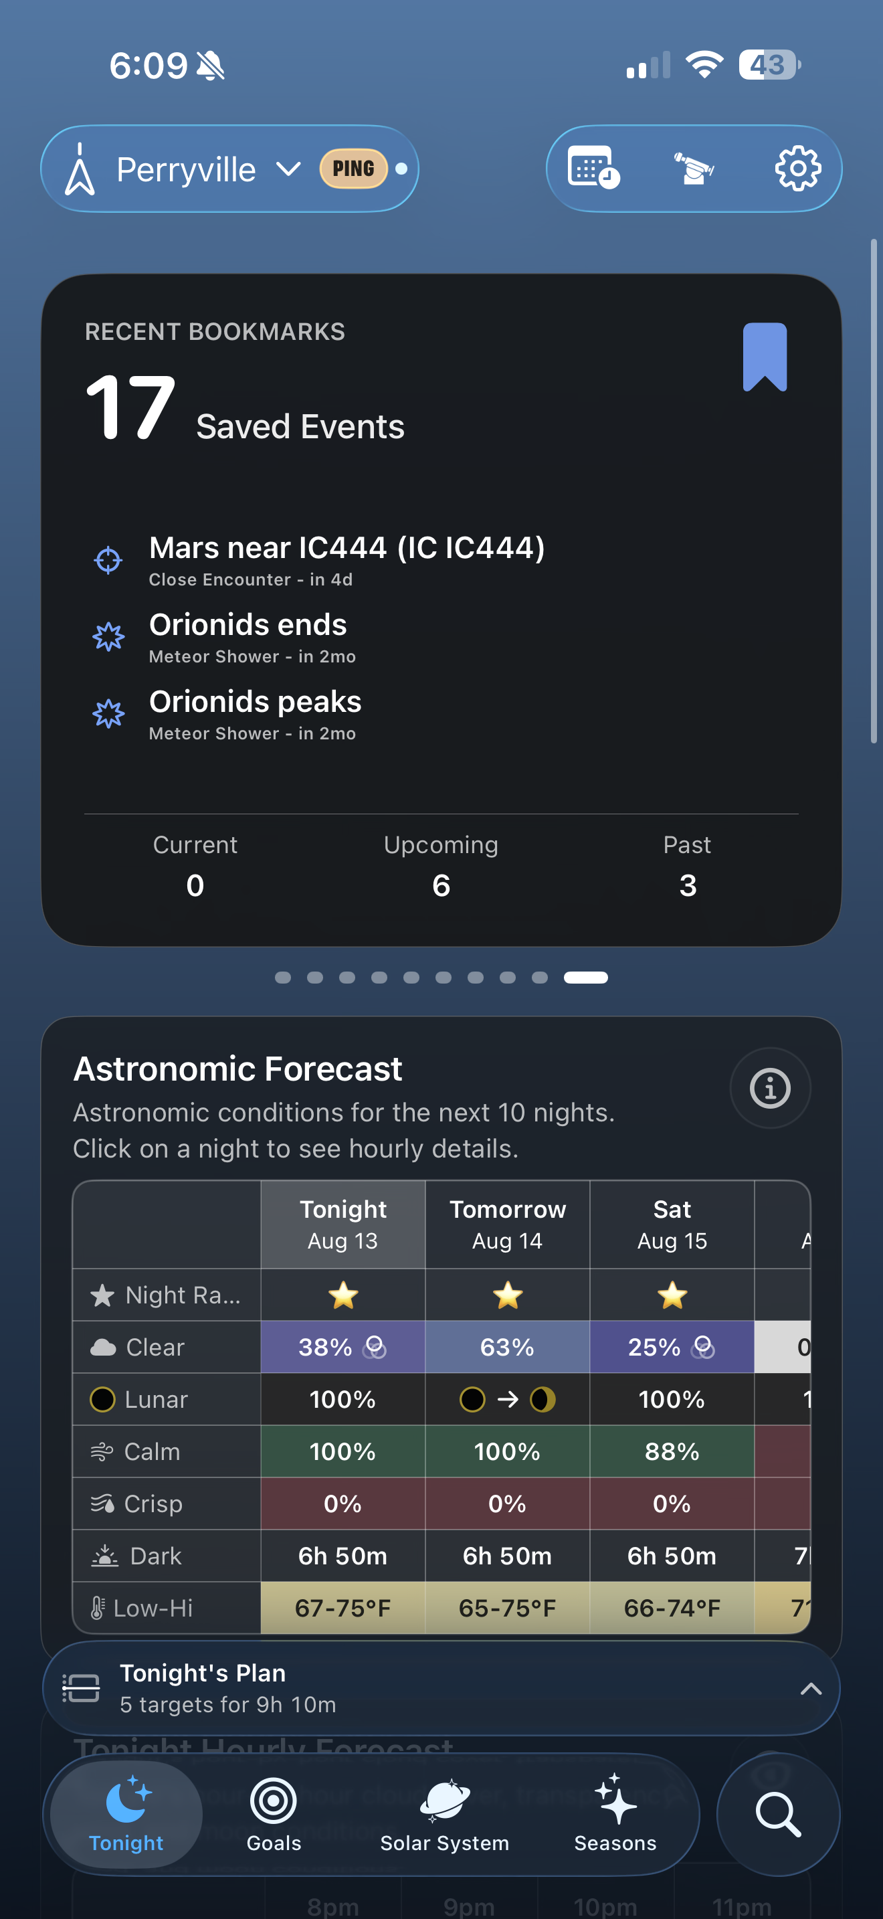Image resolution: width=883 pixels, height=1919 pixels.
Task: Tap the Mars close encounter crosshair icon
Action: tap(108, 560)
